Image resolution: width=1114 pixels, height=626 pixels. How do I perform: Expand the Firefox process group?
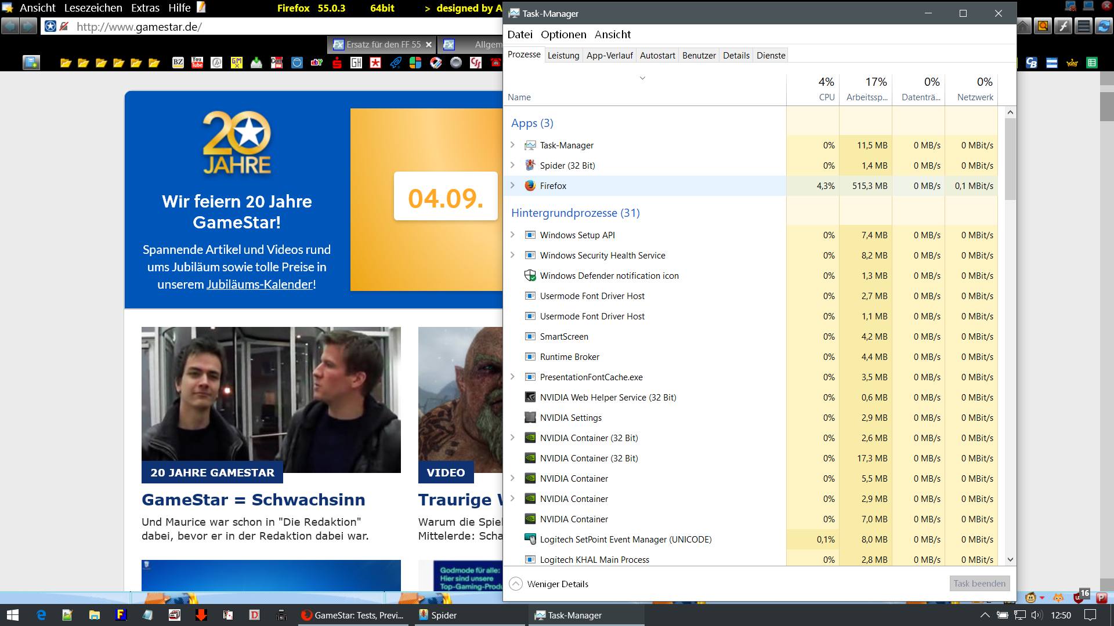click(512, 185)
